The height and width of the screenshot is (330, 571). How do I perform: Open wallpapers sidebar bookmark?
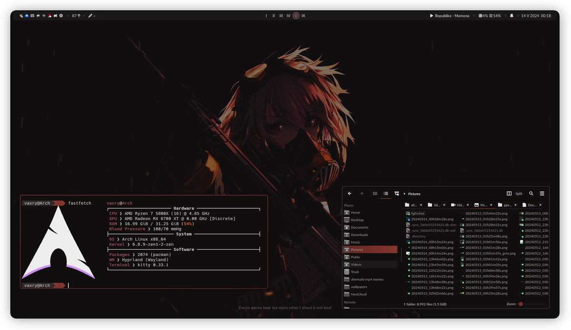point(370,287)
